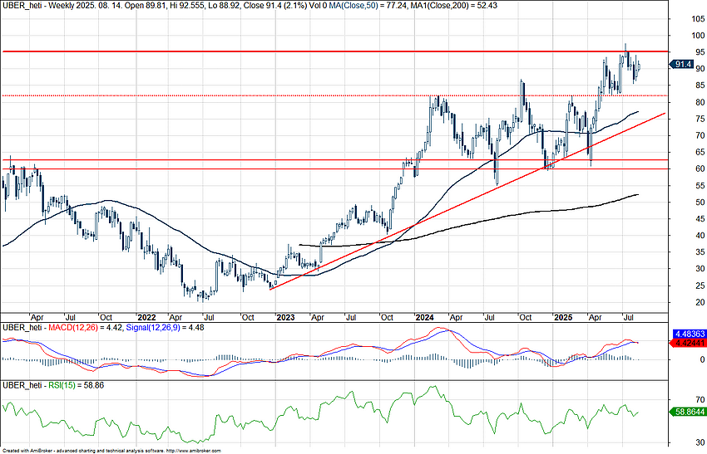Click the 30 level on RSI axis
Viewport: 707px width, 454px height.
(x=700, y=442)
